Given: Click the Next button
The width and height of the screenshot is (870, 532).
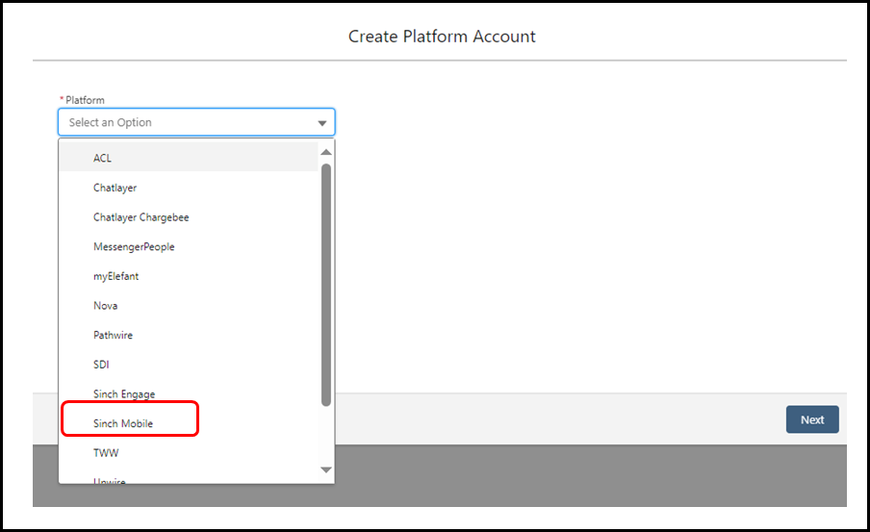Looking at the screenshot, I should coord(811,419).
